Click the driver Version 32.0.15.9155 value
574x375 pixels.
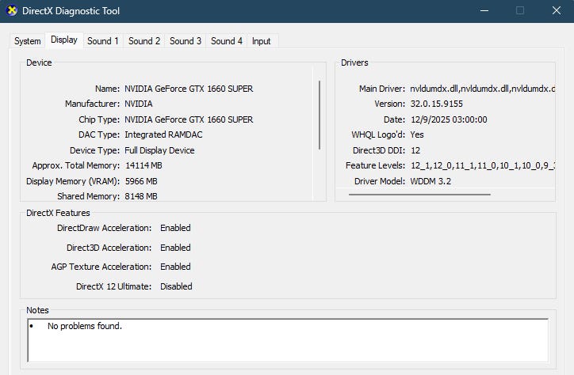(436, 104)
